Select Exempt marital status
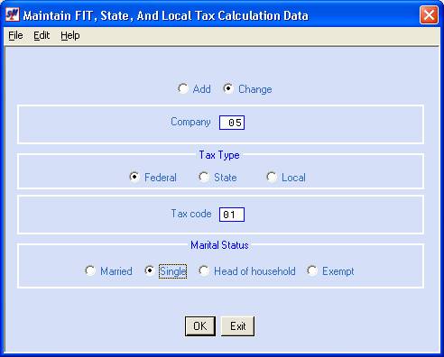Screen dimensions: 444x357 pyautogui.click(x=312, y=270)
